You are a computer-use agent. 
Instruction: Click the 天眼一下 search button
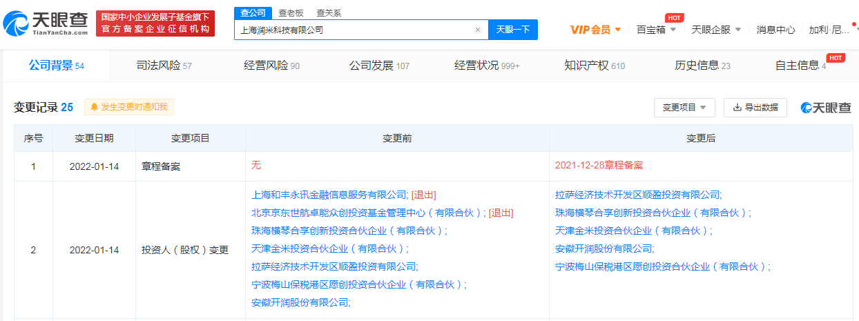tap(513, 30)
